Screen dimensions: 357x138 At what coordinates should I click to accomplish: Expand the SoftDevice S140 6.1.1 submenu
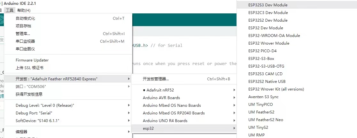(x=68, y=120)
